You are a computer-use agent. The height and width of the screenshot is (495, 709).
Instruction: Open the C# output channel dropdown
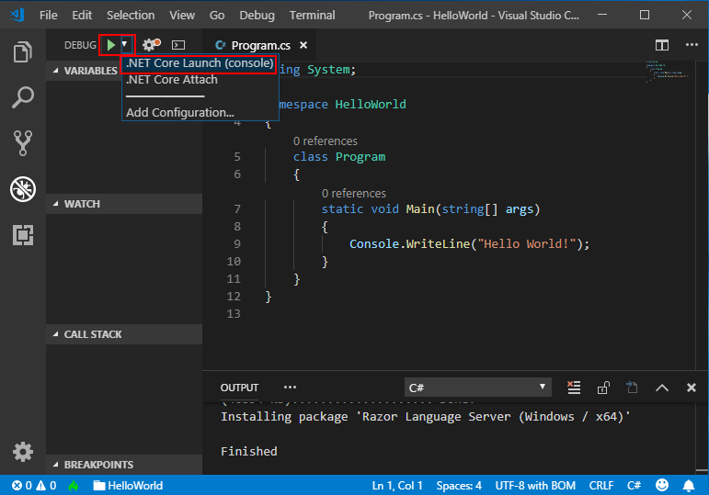point(477,388)
